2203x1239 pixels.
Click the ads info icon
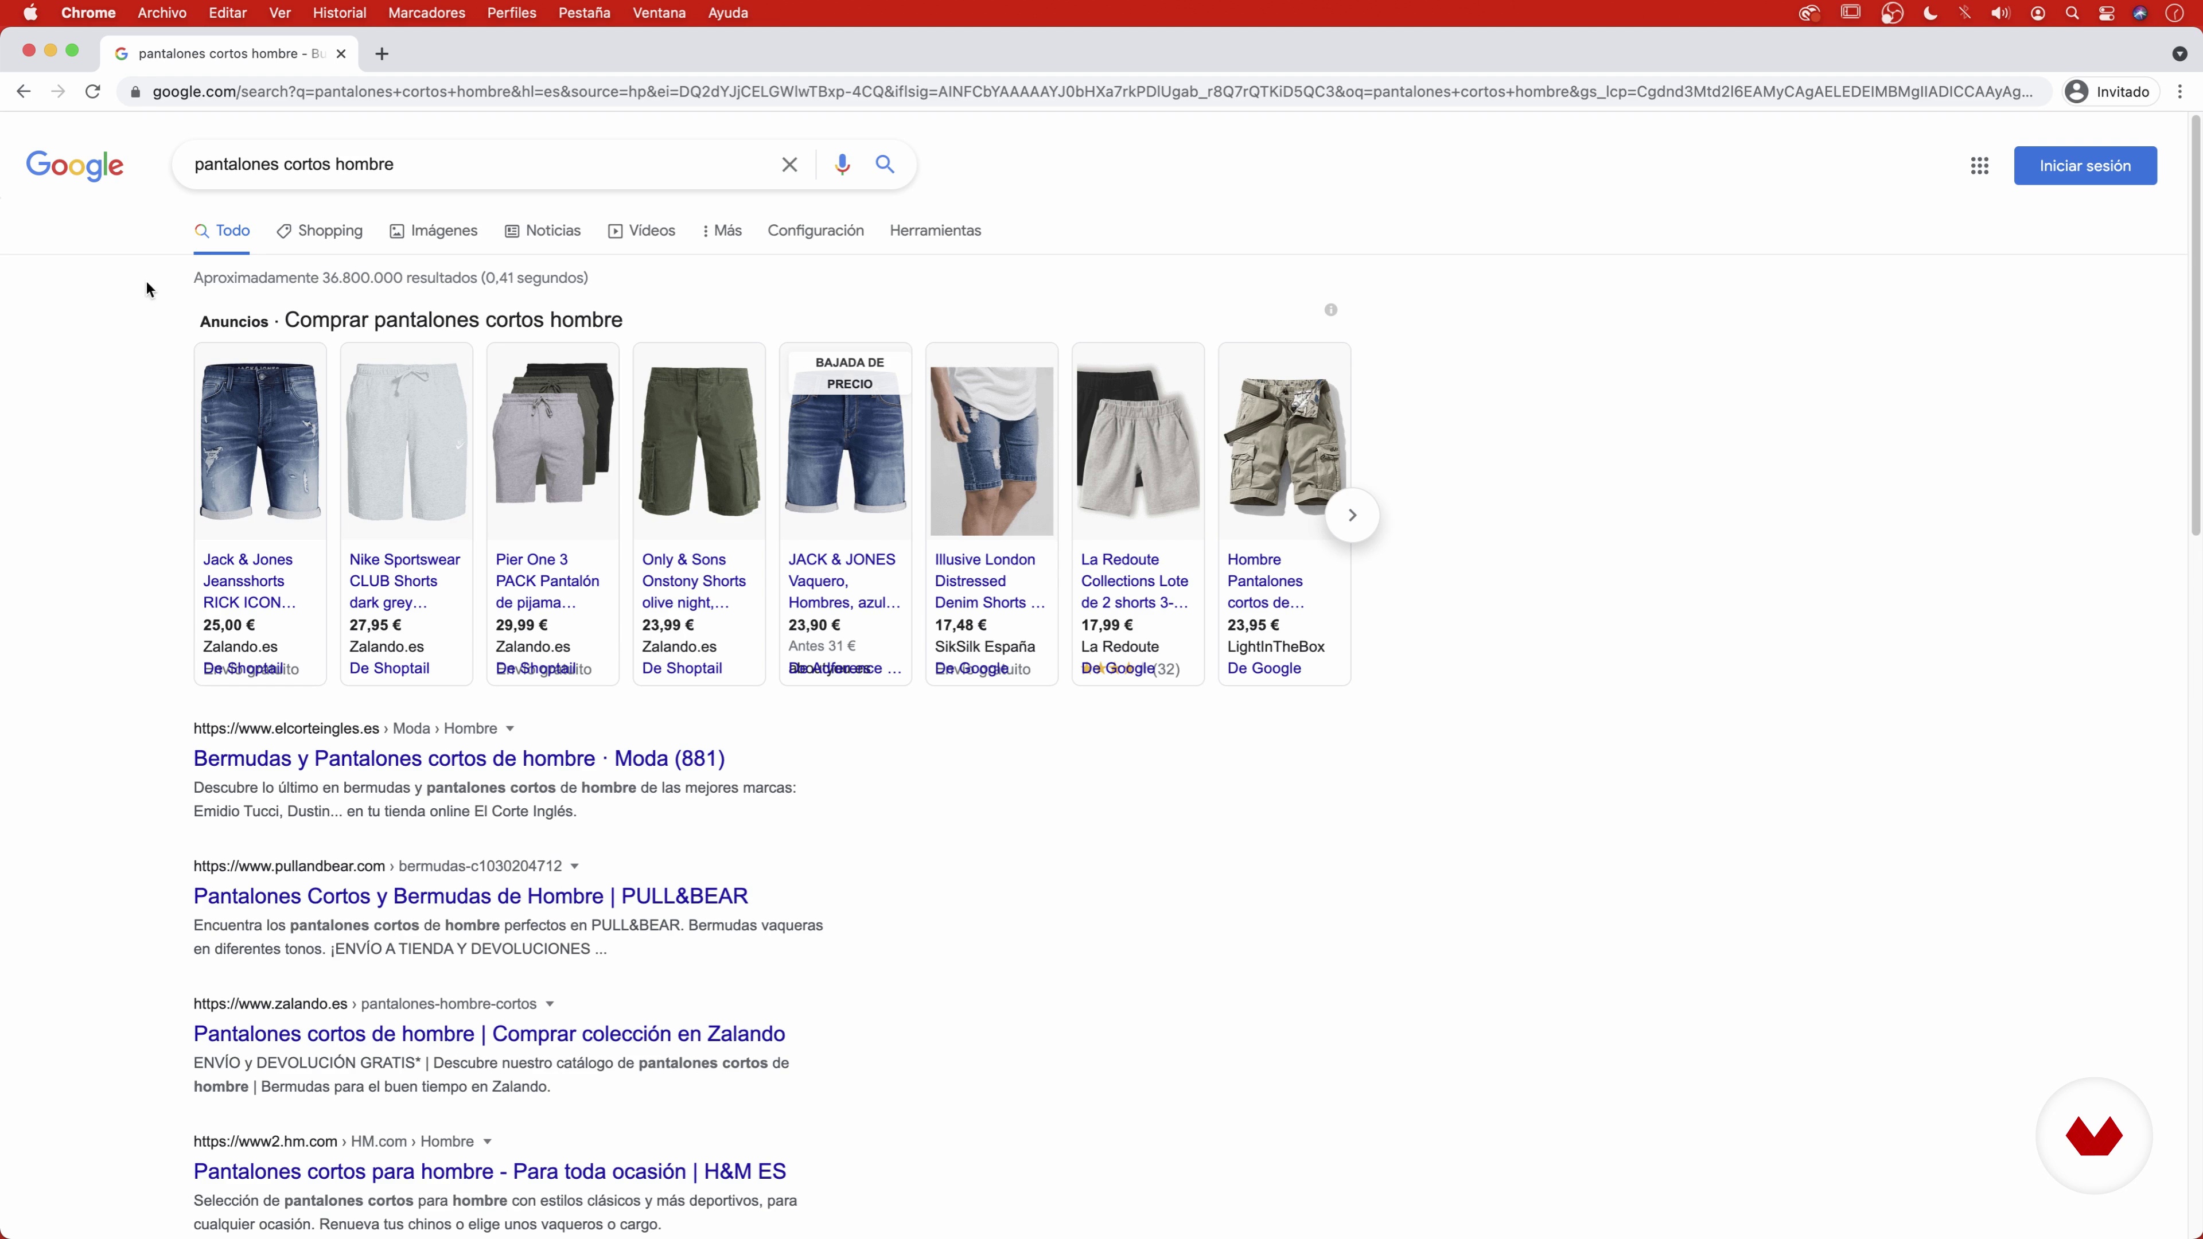(x=1331, y=310)
